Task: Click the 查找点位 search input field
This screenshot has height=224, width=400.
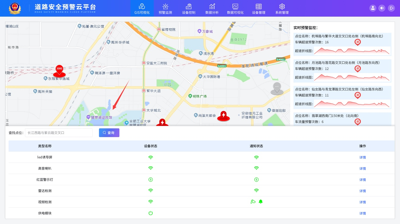Action: [x=59, y=133]
